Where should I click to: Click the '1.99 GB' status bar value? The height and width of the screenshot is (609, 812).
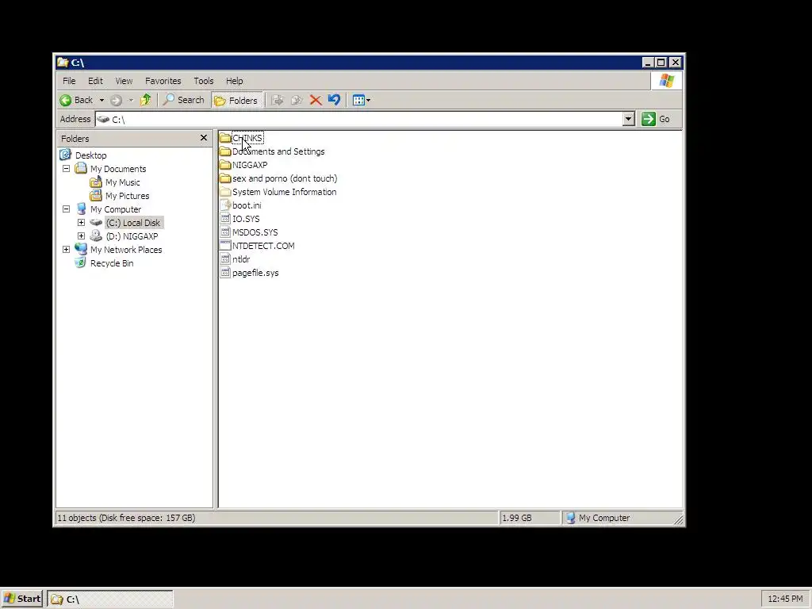(517, 518)
